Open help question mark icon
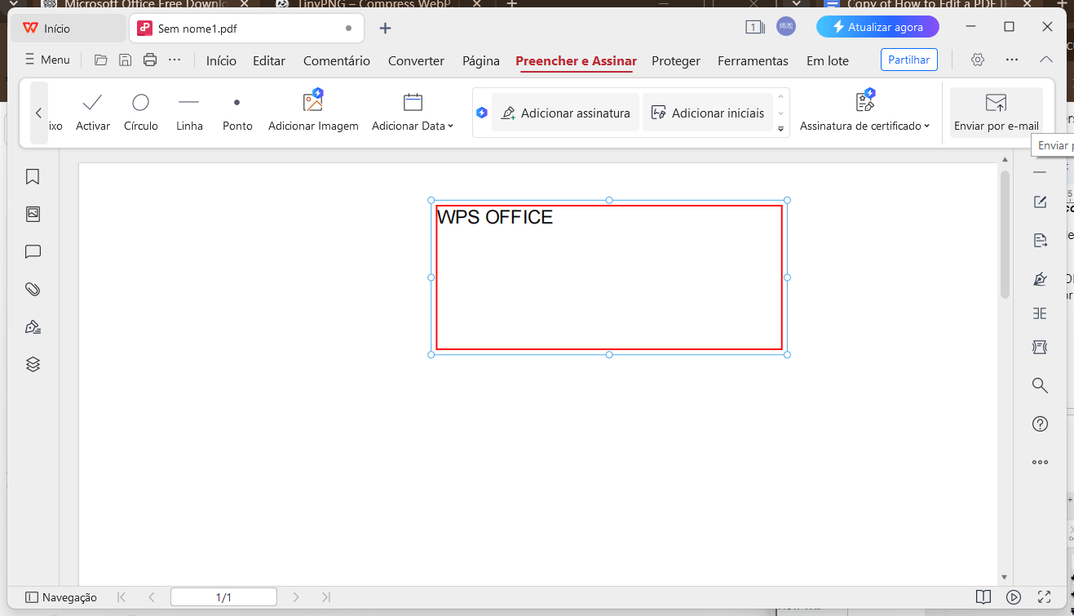 [1040, 423]
